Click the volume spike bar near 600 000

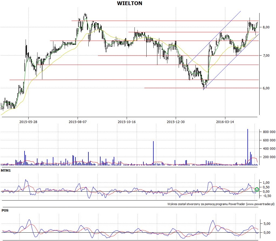click(153, 153)
